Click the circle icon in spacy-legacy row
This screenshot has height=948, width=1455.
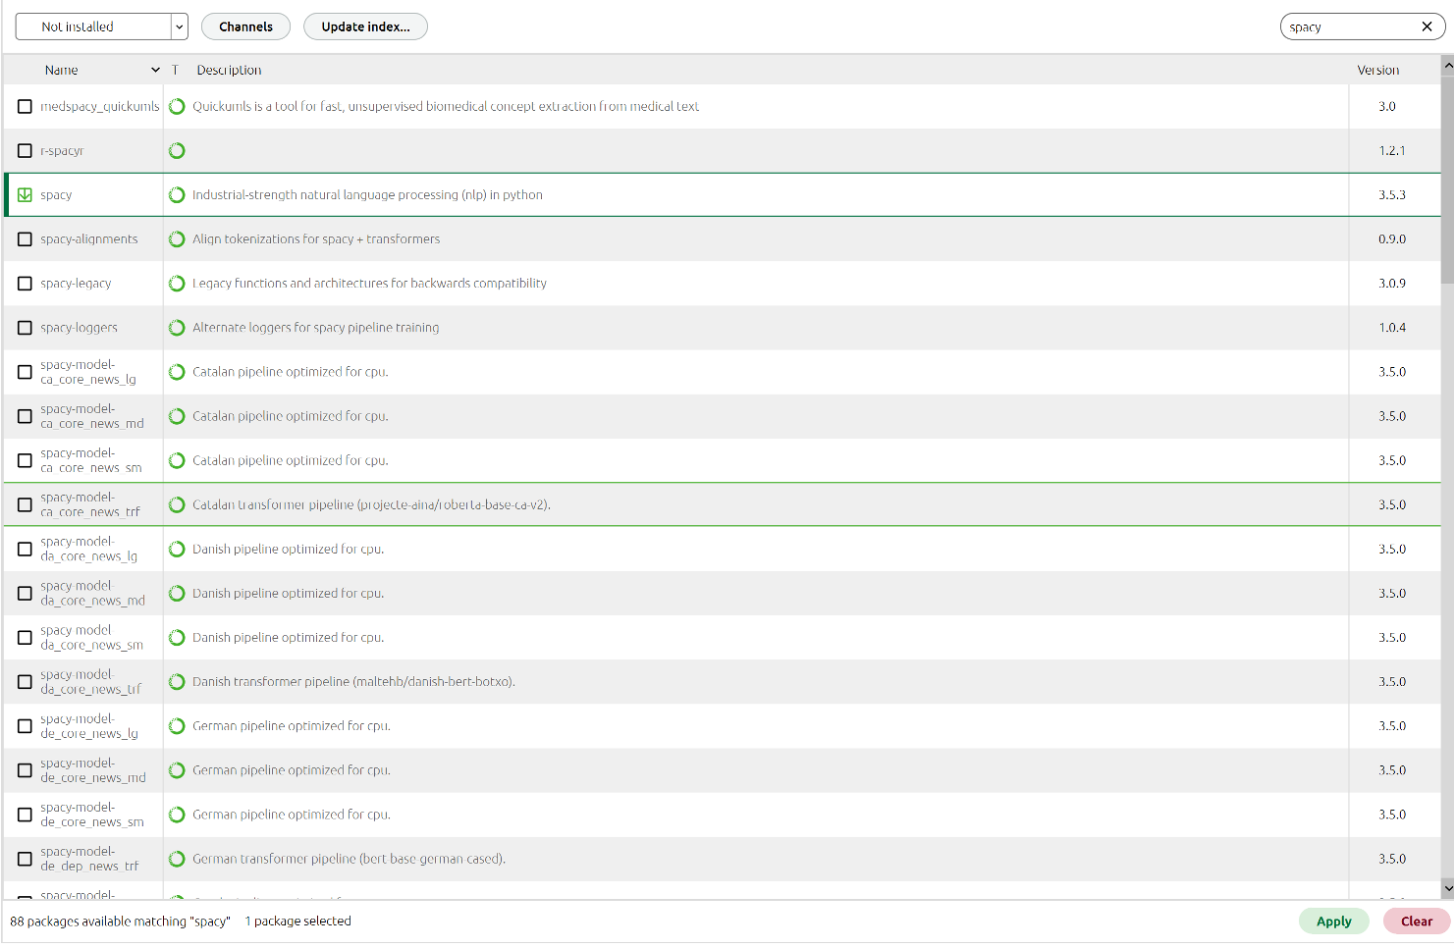tap(177, 284)
